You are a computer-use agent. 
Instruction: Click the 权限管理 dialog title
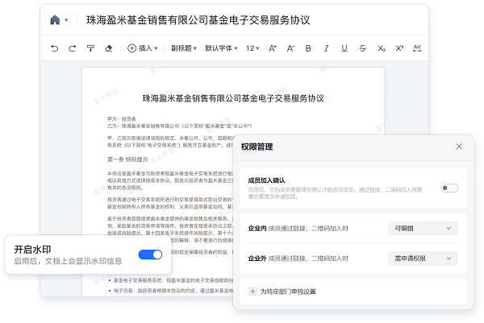(257, 147)
